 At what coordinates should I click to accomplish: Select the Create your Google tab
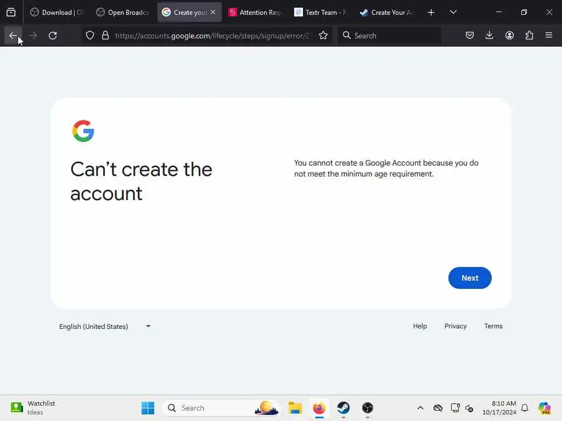coord(184,13)
